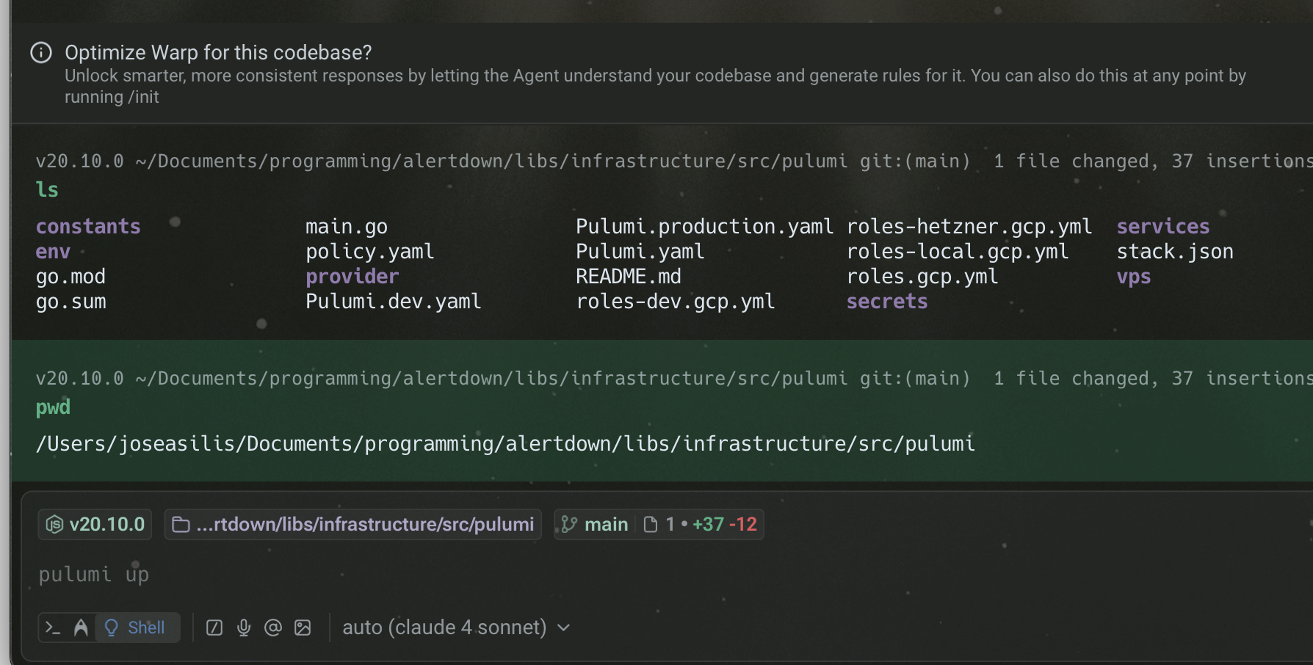The image size is (1313, 665).
Task: Click the provider directory name
Action: tap(352, 277)
